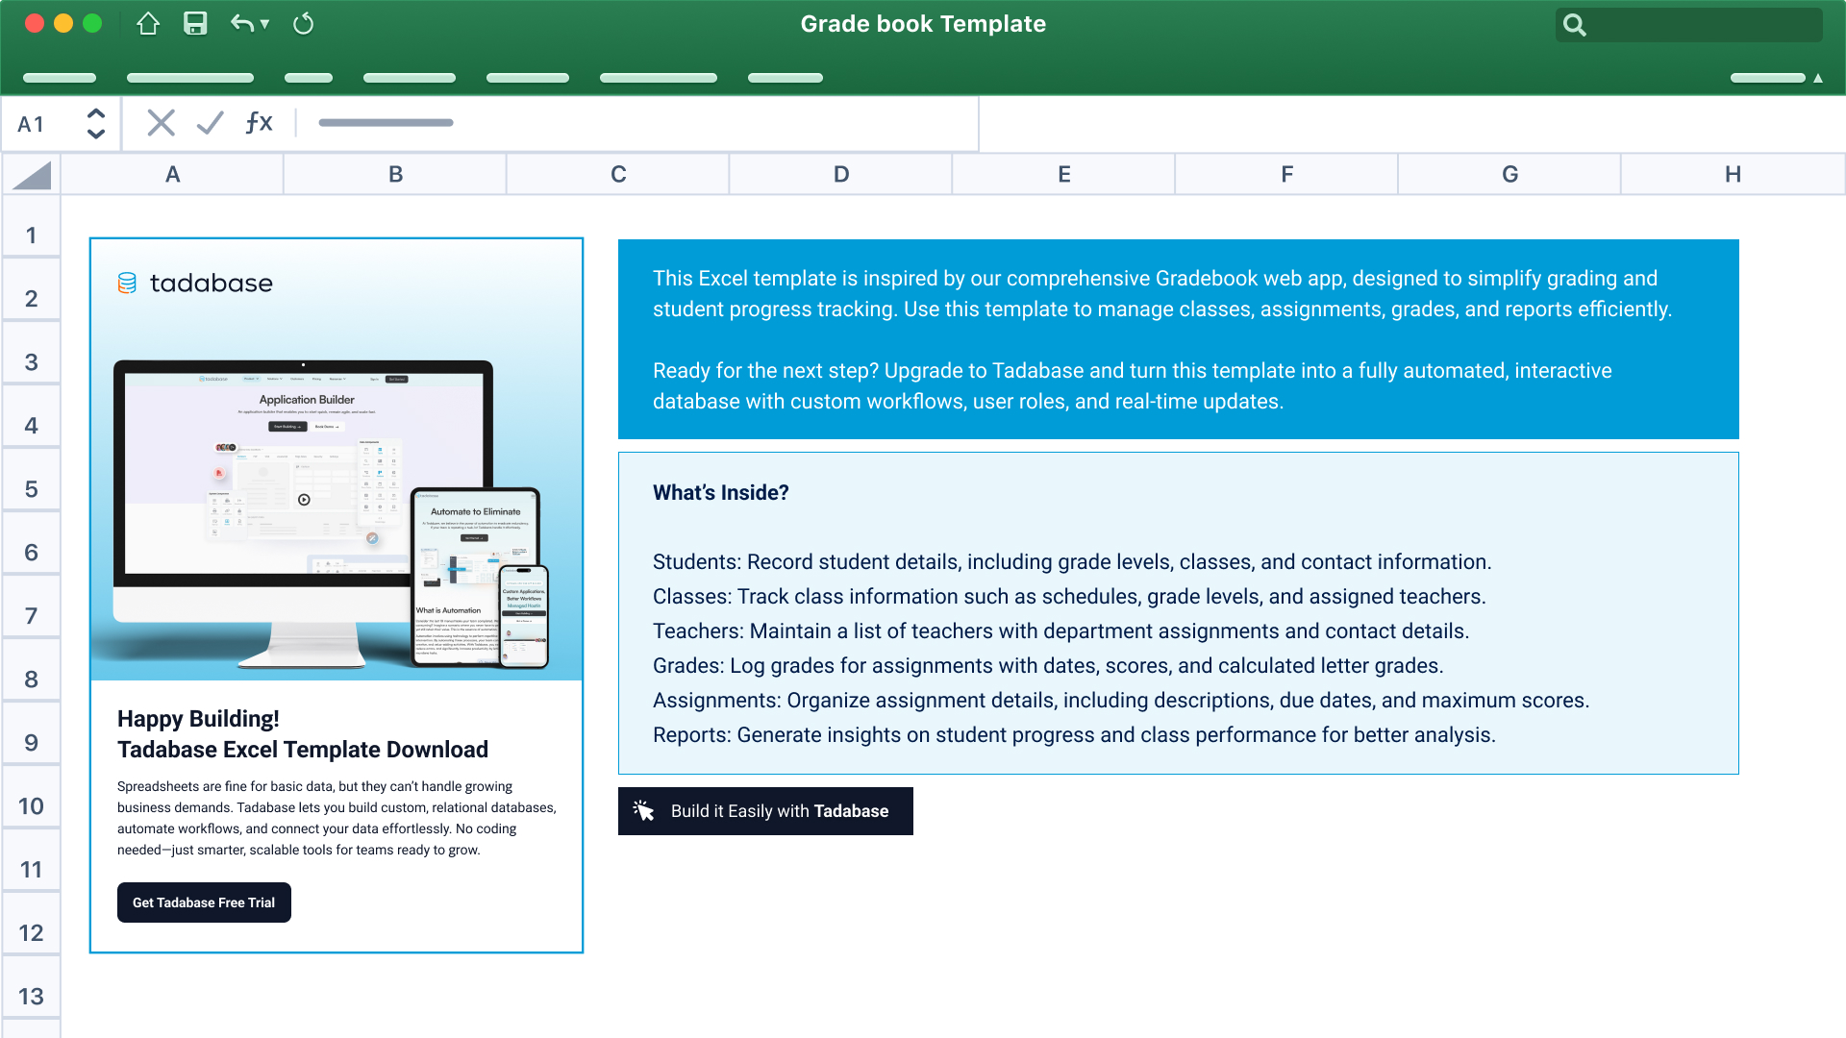
Task: Click the name box up-down stepper
Action: point(96,123)
